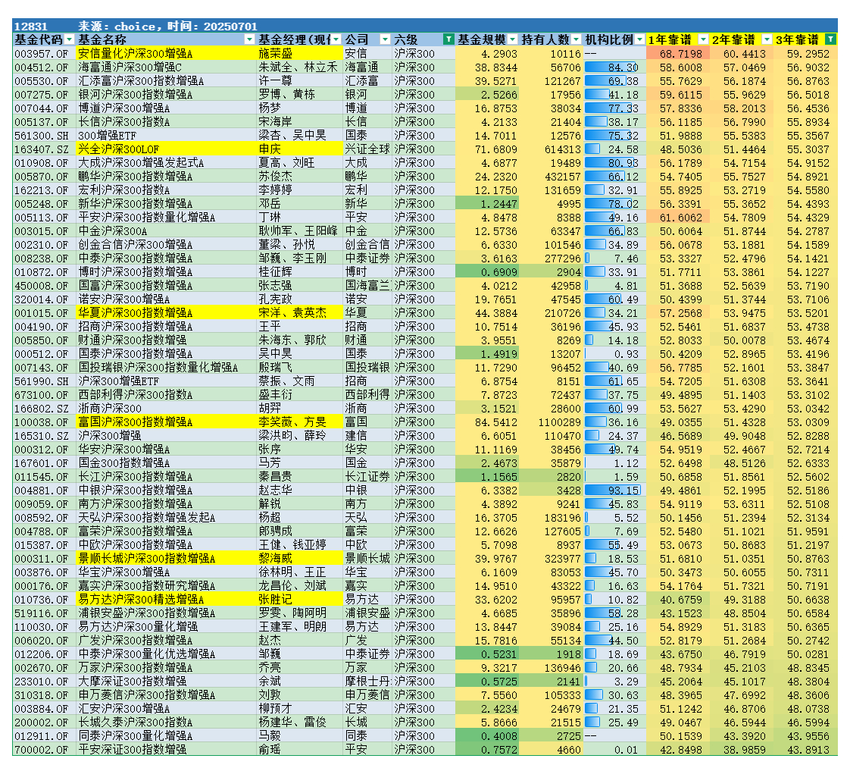The width and height of the screenshot is (850, 768).
Task: Select fund code cell 005850.OF
Action: (x=44, y=340)
